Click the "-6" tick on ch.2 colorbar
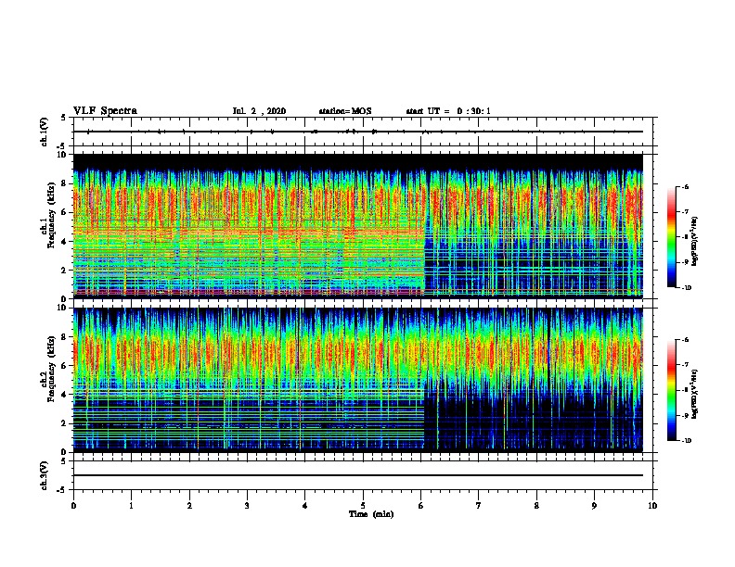 (686, 340)
